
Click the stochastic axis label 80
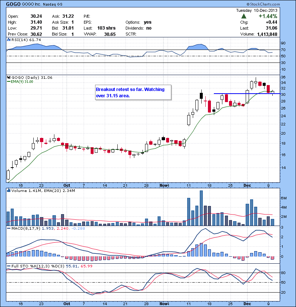(x=283, y=273)
